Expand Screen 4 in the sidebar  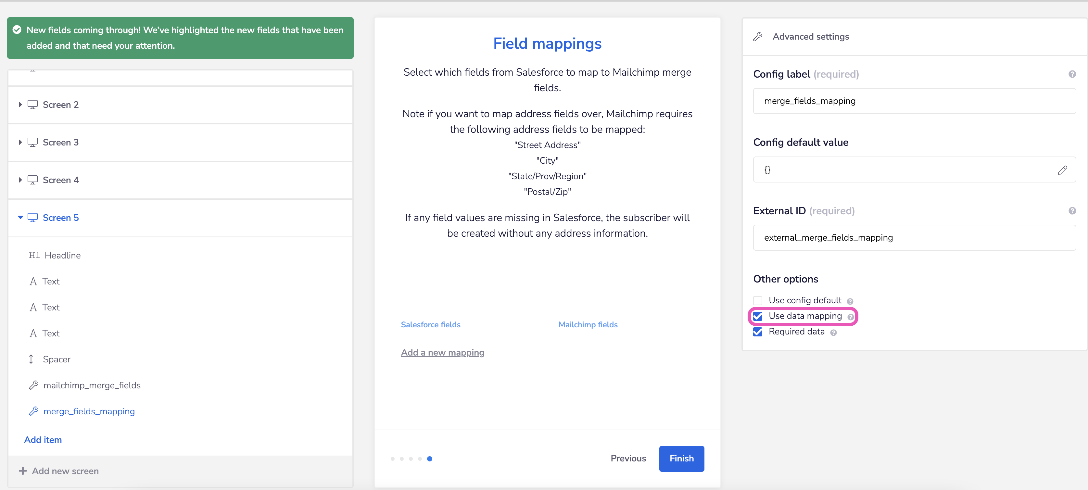(20, 180)
